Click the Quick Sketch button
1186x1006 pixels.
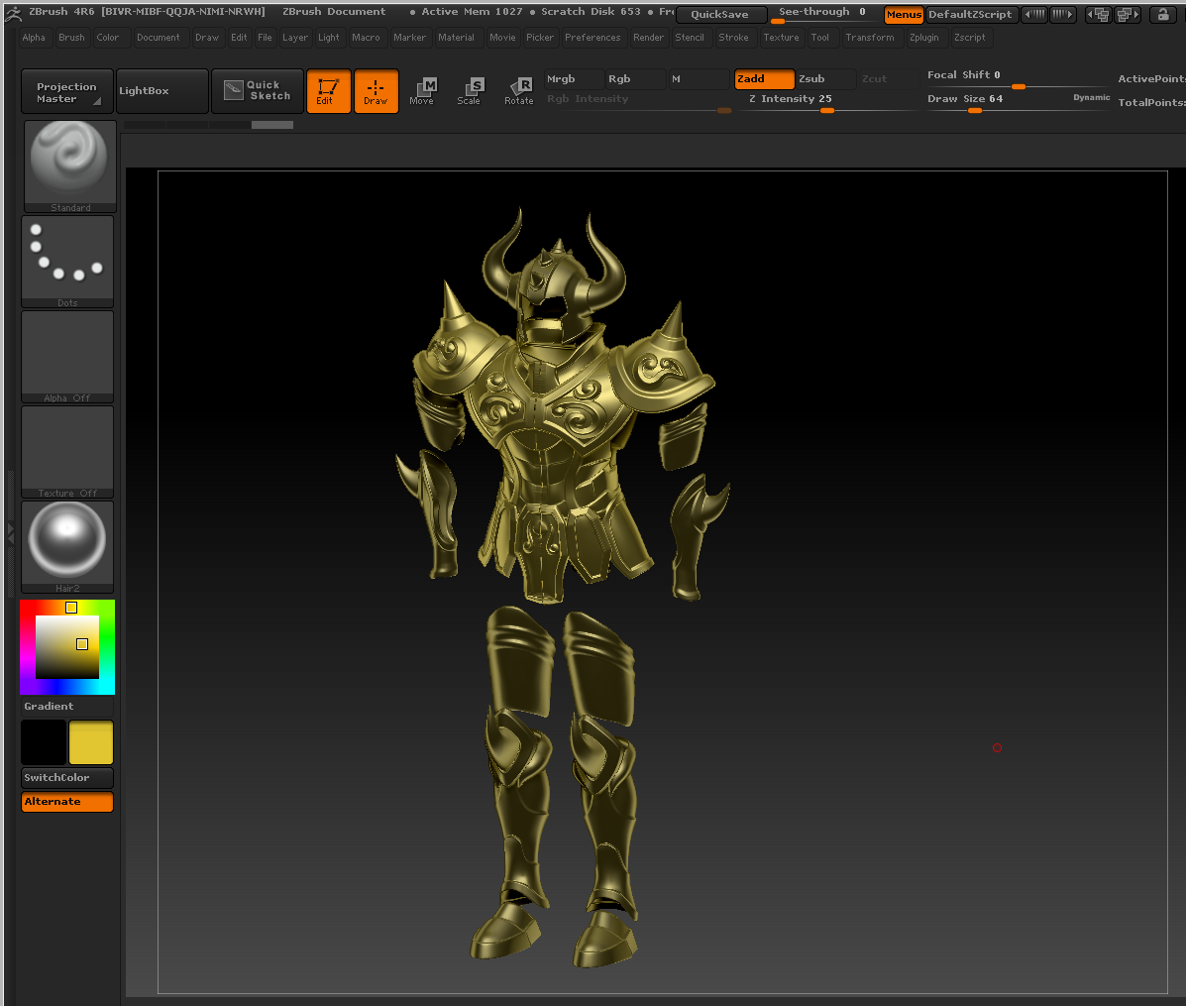tap(258, 91)
